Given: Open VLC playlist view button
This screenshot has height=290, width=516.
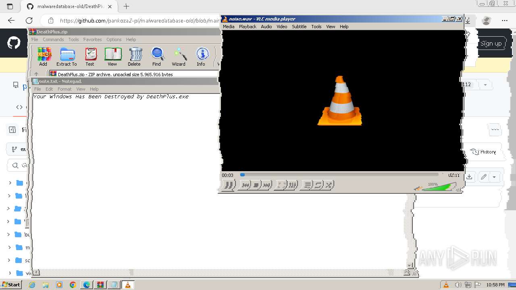Looking at the screenshot, I should click(x=308, y=185).
